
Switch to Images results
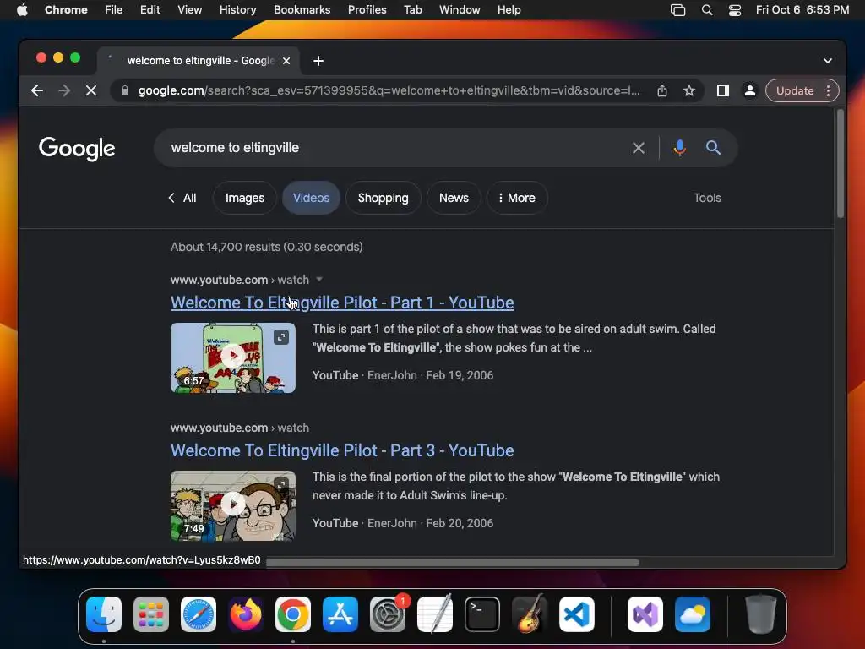(244, 198)
